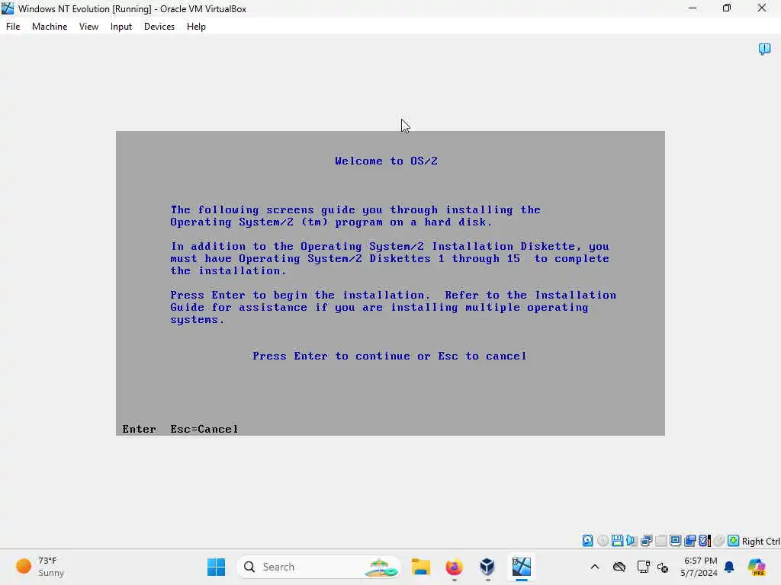Click the floppy disk indicator icon
Screen dimensions: 781x585
(x=617, y=541)
